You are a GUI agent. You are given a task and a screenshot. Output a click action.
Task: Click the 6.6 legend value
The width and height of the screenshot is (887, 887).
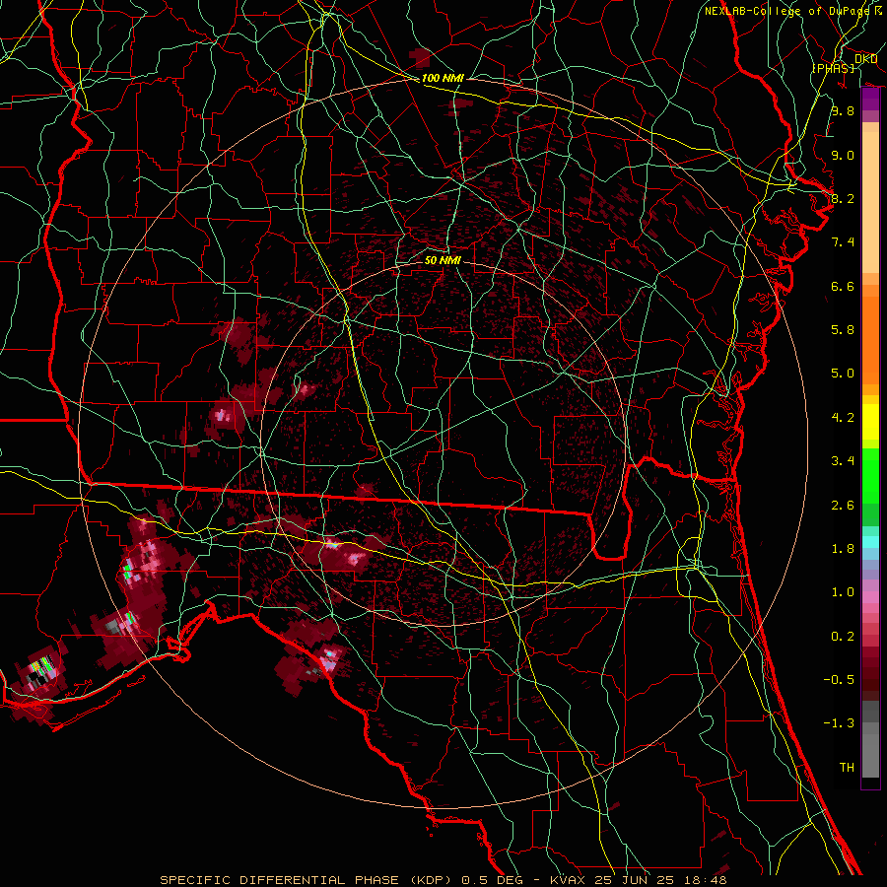pyautogui.click(x=843, y=286)
